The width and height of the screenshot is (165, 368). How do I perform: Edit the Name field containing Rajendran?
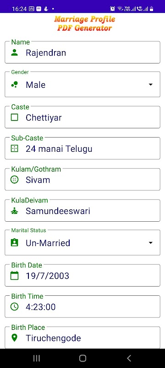82,52
